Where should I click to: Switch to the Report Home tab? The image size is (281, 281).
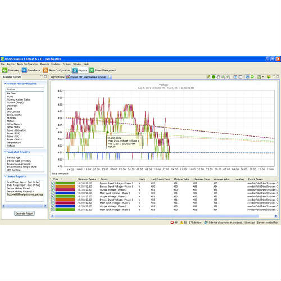point(57,77)
